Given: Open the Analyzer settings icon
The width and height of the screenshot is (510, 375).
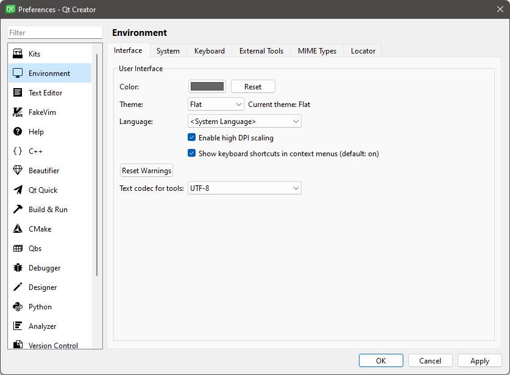Looking at the screenshot, I should [x=18, y=326].
